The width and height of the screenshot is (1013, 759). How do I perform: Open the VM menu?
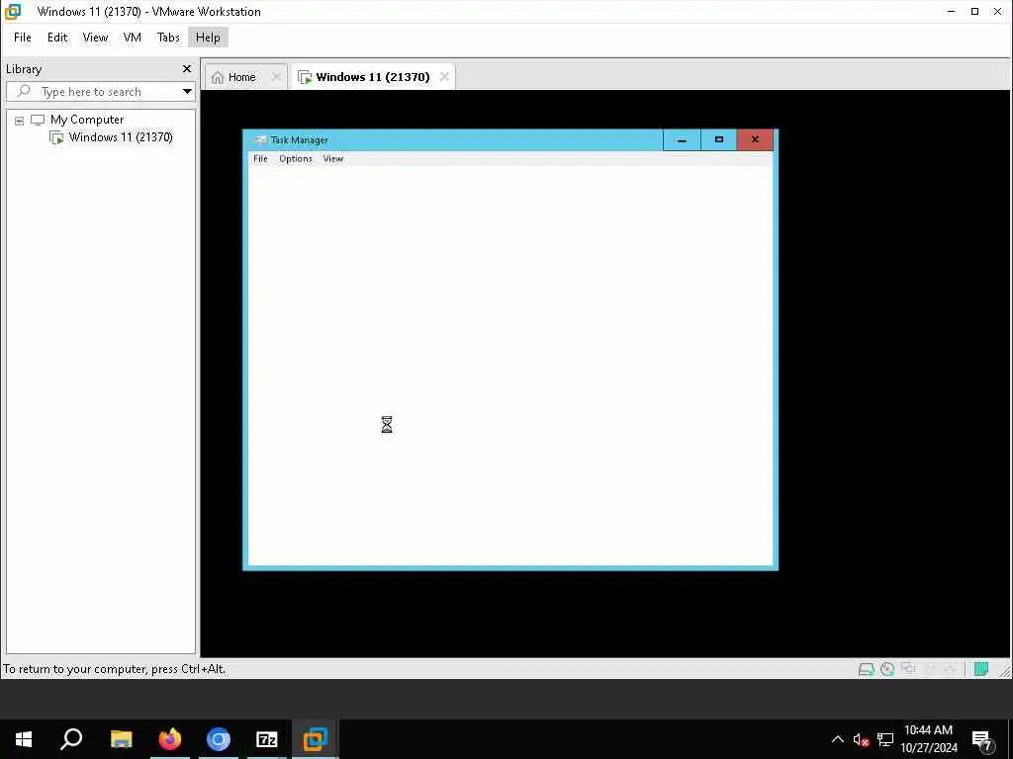pos(132,38)
